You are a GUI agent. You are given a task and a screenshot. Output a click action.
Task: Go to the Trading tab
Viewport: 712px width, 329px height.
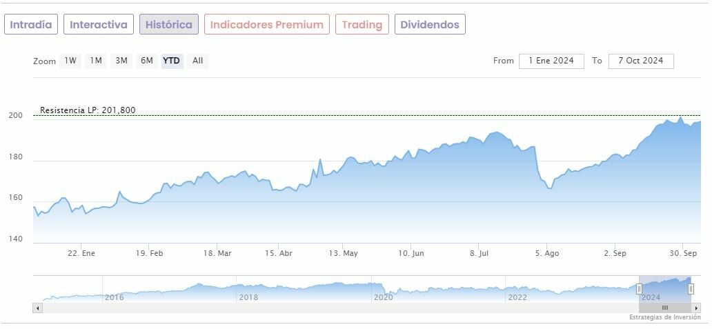click(x=362, y=25)
